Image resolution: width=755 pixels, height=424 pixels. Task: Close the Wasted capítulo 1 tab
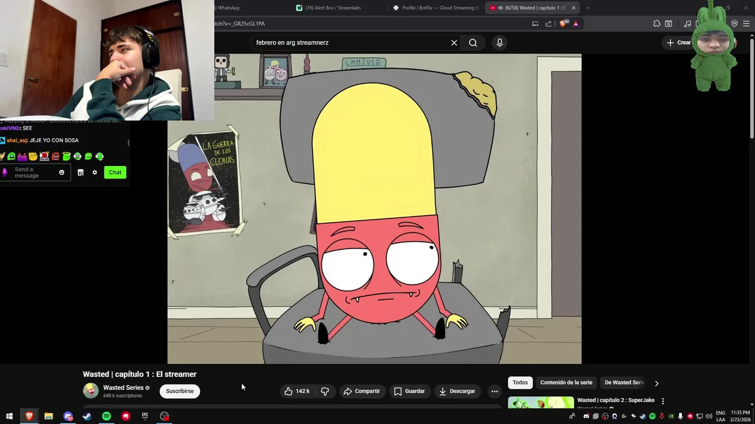pos(573,8)
